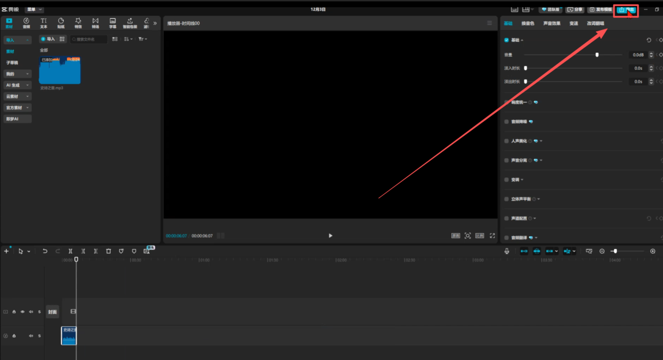The height and width of the screenshot is (360, 663).
Task: Click the fullscreen icon in the player
Action: tap(492, 236)
